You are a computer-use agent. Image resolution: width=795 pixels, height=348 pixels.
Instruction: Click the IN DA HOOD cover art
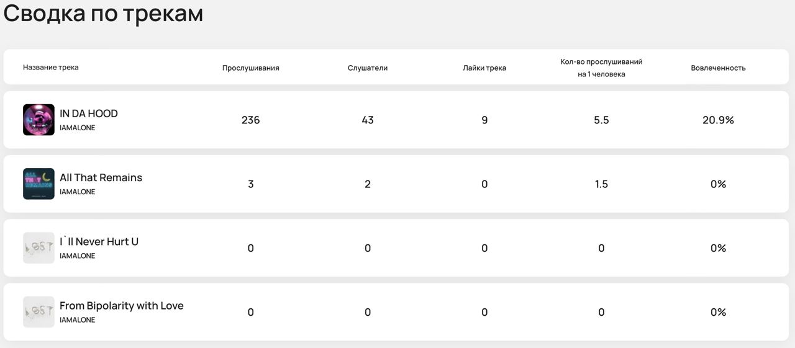coord(39,120)
